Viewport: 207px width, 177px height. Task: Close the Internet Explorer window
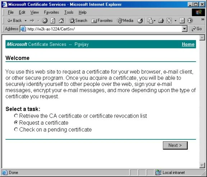coord(202,4)
